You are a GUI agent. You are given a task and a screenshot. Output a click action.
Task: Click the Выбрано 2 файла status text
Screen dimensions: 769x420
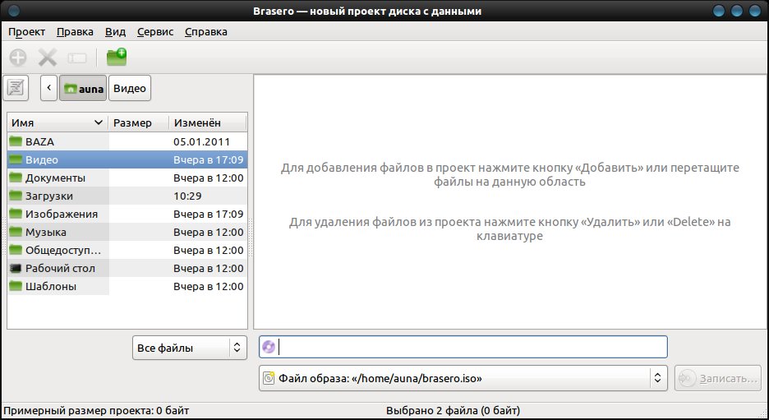[454, 411]
